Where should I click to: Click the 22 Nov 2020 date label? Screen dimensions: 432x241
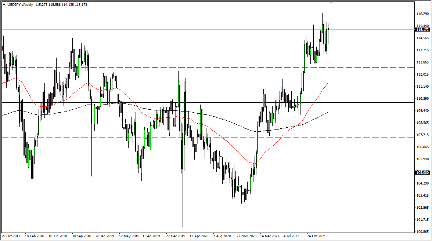(246, 236)
